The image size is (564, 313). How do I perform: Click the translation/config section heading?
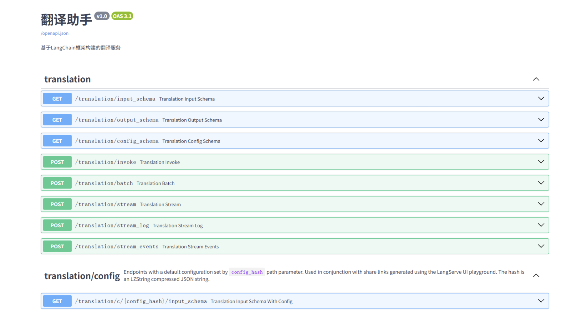pos(82,276)
